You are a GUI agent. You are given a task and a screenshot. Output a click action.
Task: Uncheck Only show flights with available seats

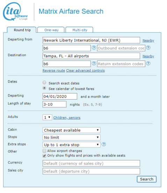tap(44, 156)
